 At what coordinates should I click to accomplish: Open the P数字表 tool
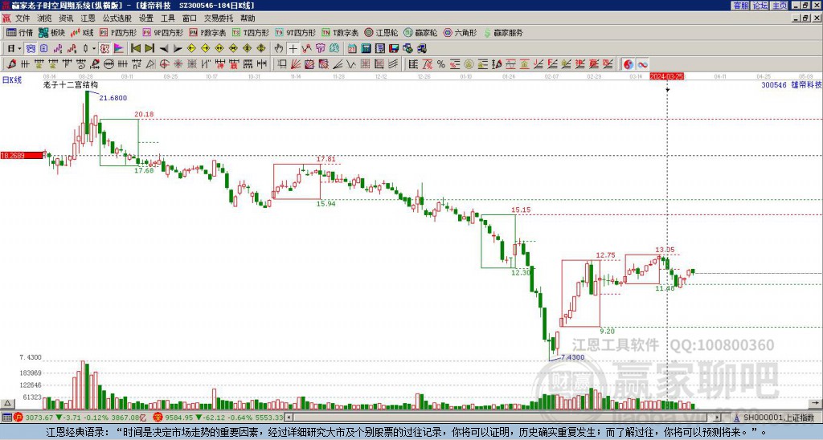tap(207, 32)
